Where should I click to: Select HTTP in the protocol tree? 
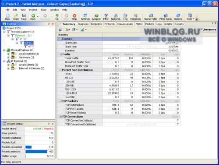pyautogui.click(x=31, y=47)
